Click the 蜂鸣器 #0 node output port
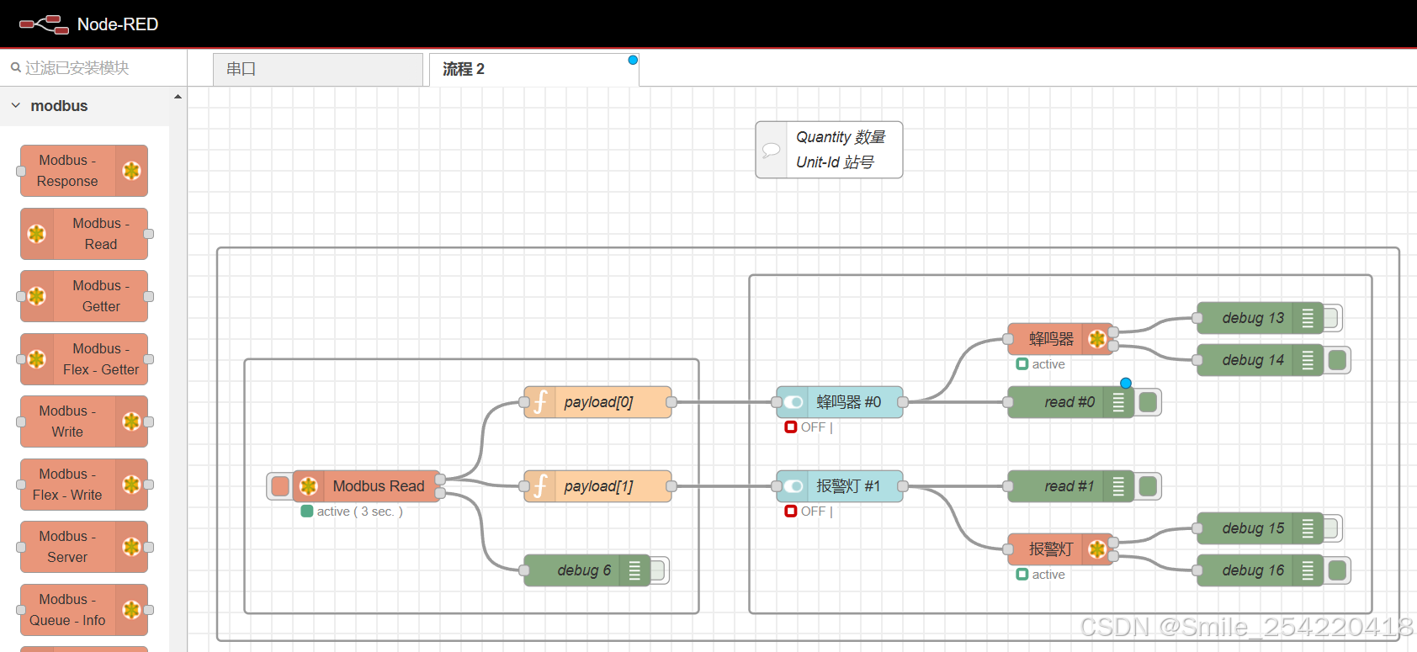 pyautogui.click(x=903, y=402)
